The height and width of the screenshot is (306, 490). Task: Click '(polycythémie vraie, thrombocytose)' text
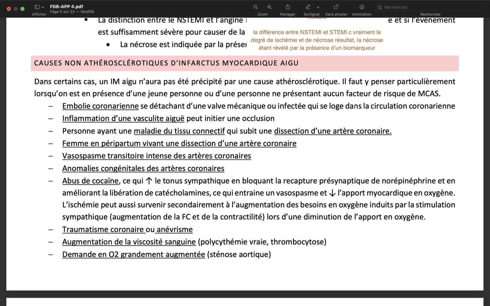pos(262,242)
